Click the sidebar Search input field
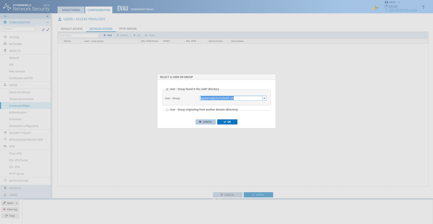The height and width of the screenshot is (224, 433). tap(19, 29)
